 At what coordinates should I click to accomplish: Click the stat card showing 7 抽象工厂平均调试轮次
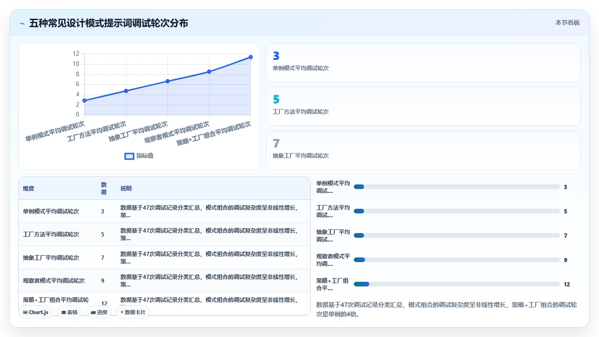tap(423, 150)
